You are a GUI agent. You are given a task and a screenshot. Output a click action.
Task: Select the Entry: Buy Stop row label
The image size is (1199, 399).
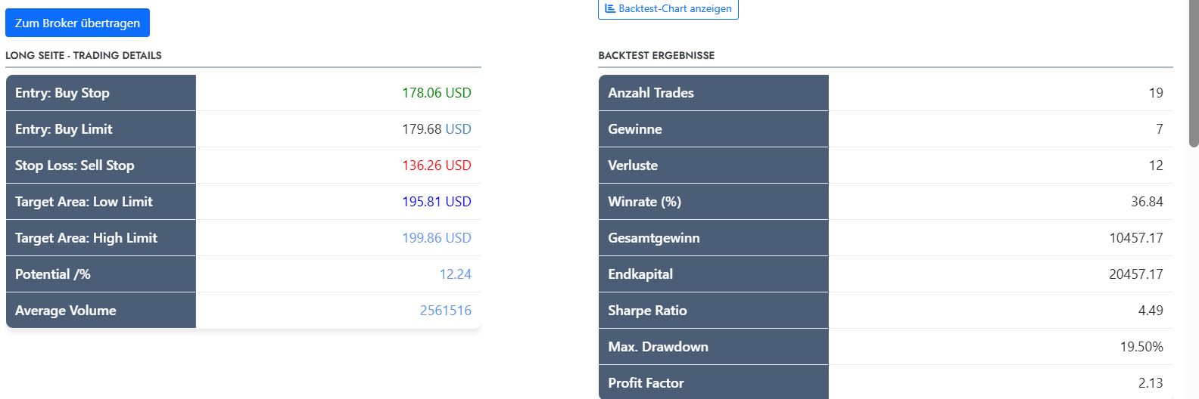(62, 93)
